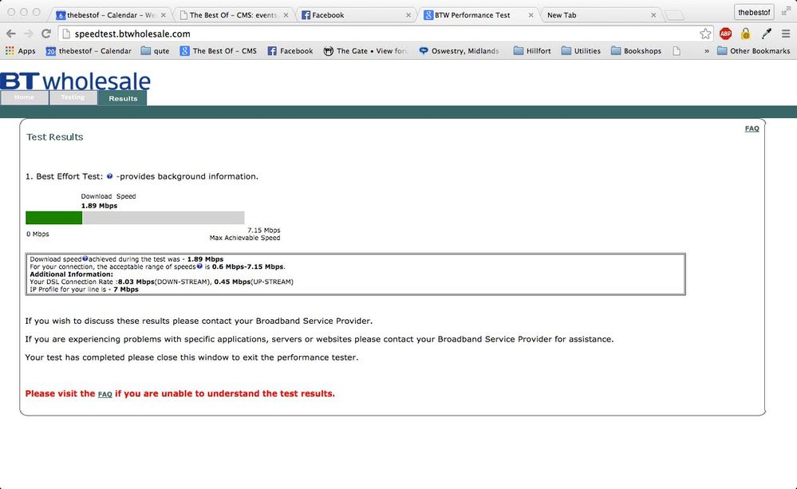Viewport: 797px width, 489px height.
Task: Click the '0 Mbps' label under the bar
Action: tap(37, 235)
